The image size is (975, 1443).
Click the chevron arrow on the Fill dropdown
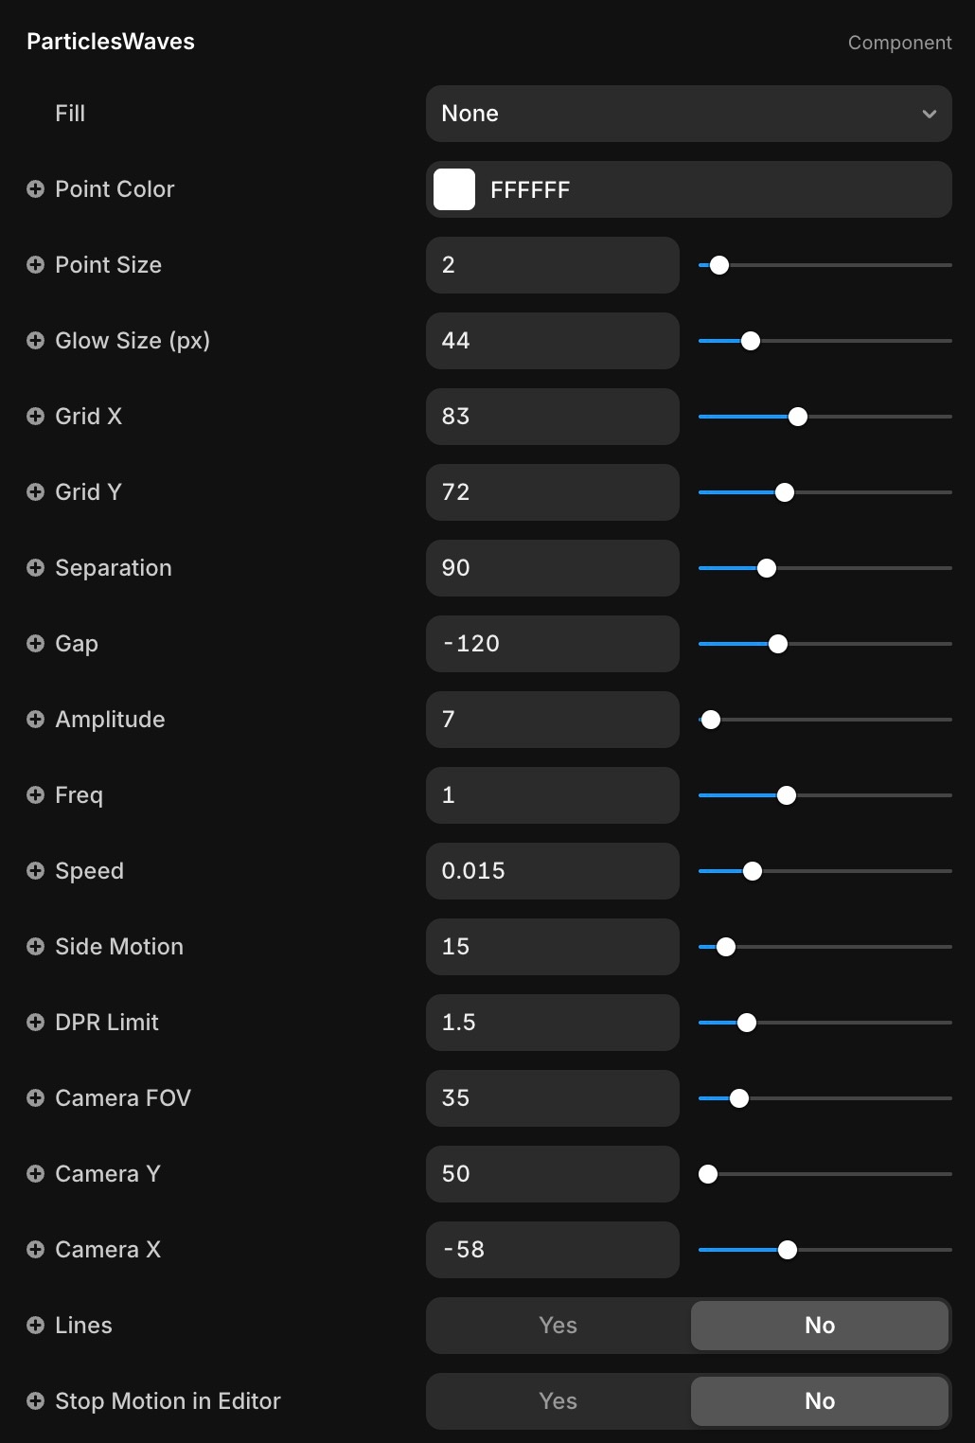929,114
